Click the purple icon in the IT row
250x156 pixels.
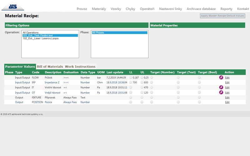coord(221,87)
